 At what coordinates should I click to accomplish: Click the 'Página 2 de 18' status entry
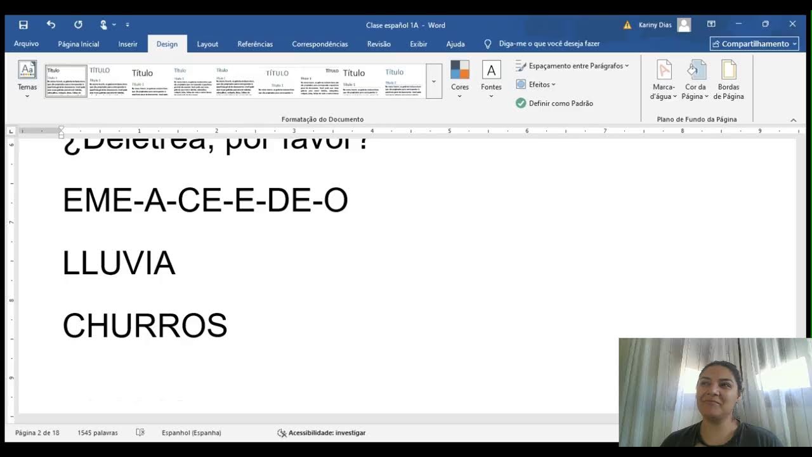[37, 433]
